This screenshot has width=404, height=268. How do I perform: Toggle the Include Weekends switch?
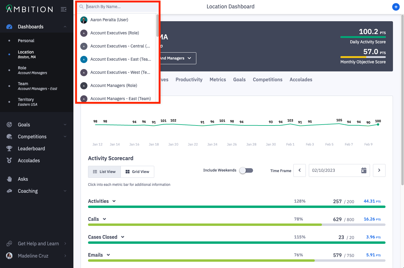click(246, 170)
